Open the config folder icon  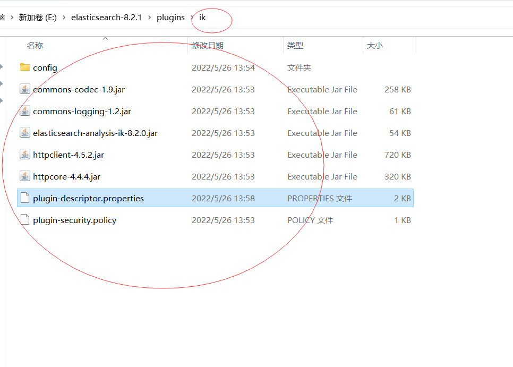25,67
